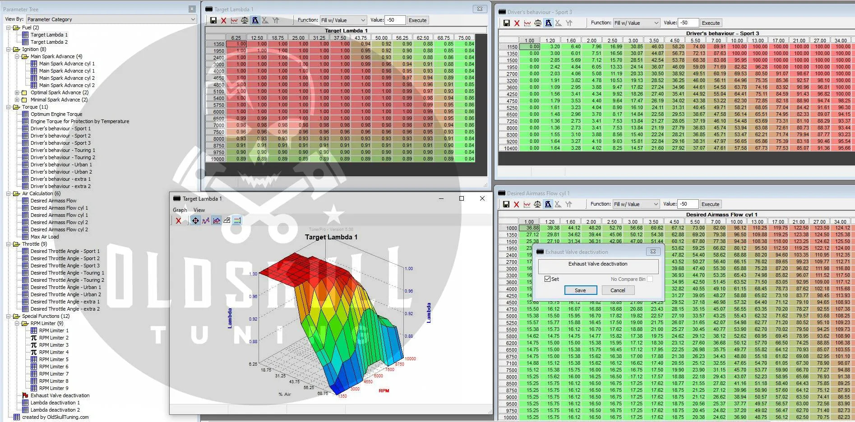Click the 0.00 cell at row 1150 in Driver's behaviour table
This screenshot has height=422, width=855.
point(532,46)
